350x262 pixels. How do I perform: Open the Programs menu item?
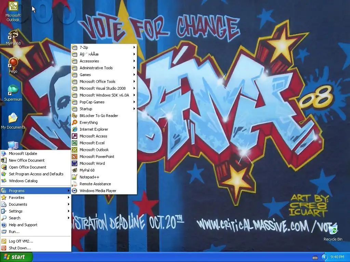36,191
